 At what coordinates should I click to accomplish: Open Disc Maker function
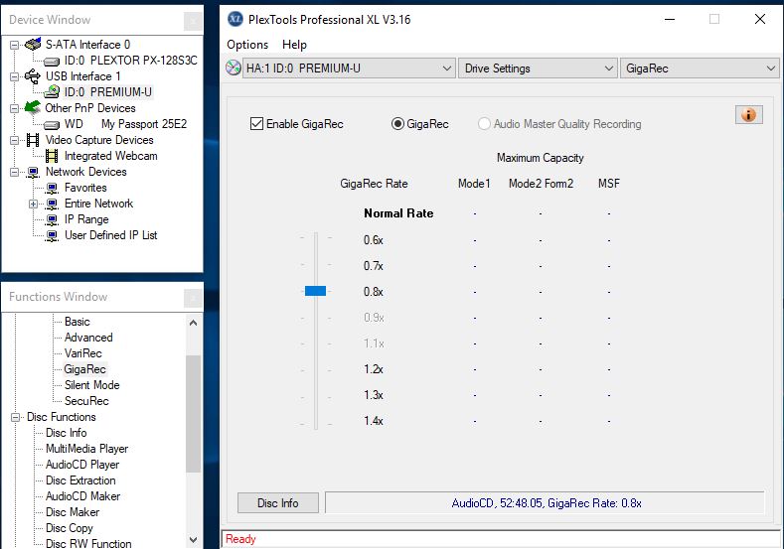(73, 512)
